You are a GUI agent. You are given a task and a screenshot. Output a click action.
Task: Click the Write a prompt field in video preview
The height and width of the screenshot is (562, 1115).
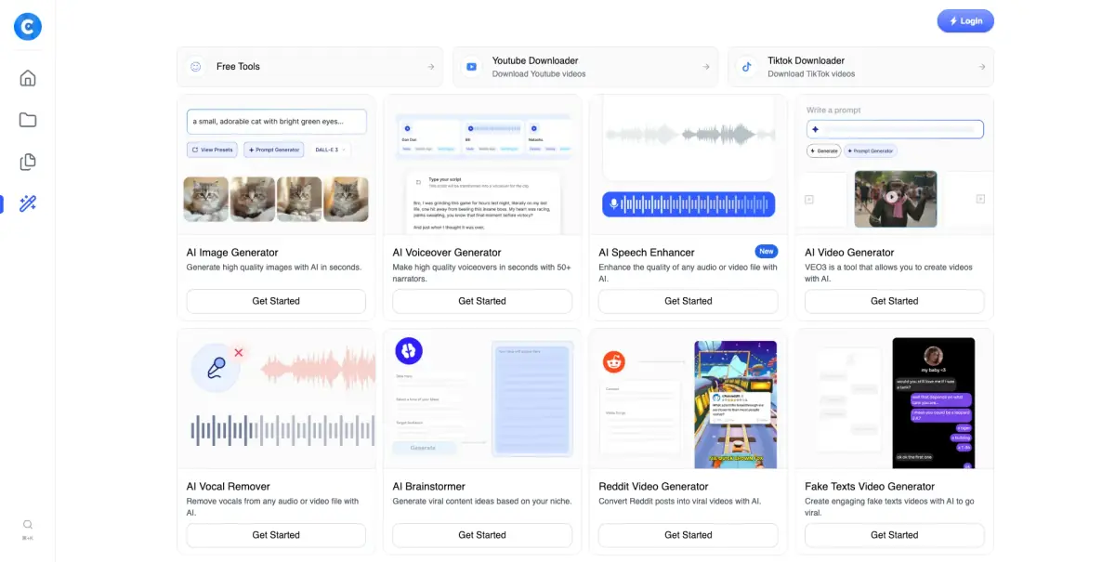tap(895, 129)
